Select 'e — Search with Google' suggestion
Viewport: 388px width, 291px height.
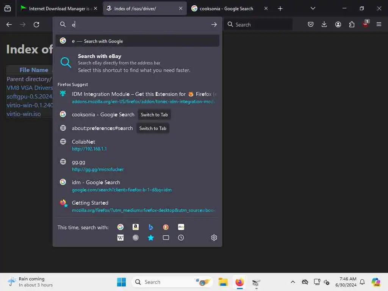coord(137,41)
